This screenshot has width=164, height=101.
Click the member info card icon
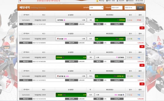click(x=127, y=1)
